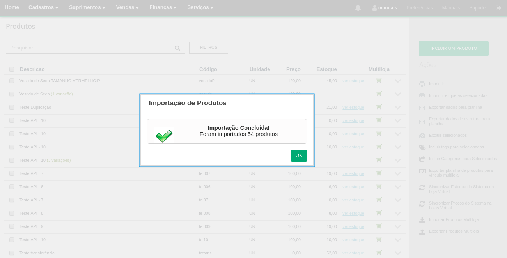Click the search magnifier icon
Viewport: 507px width, 258px height.
click(x=177, y=48)
